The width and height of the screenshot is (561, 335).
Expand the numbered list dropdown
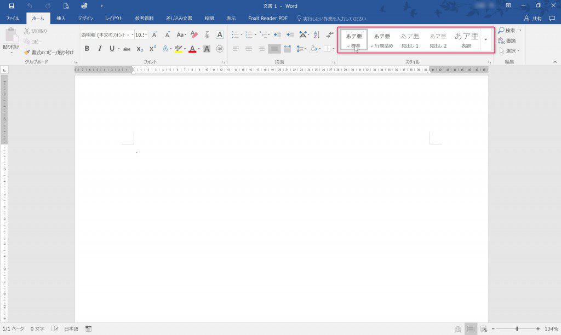tap(255, 34)
